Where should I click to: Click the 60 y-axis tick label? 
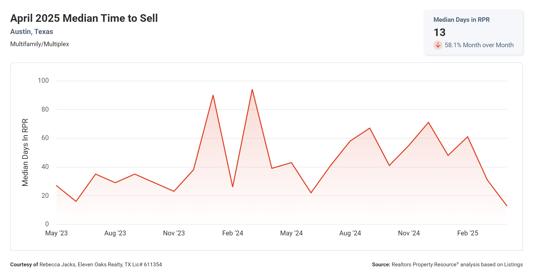[45, 138]
